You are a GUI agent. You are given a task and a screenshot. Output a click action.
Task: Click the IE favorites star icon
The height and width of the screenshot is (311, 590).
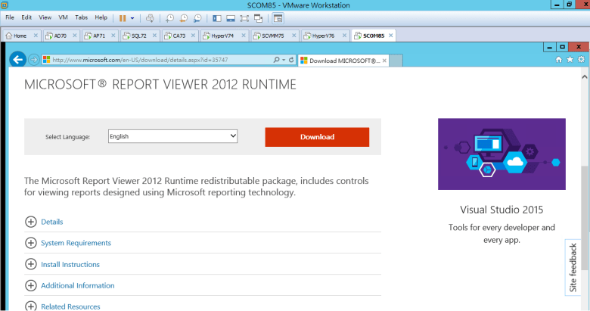click(569, 59)
